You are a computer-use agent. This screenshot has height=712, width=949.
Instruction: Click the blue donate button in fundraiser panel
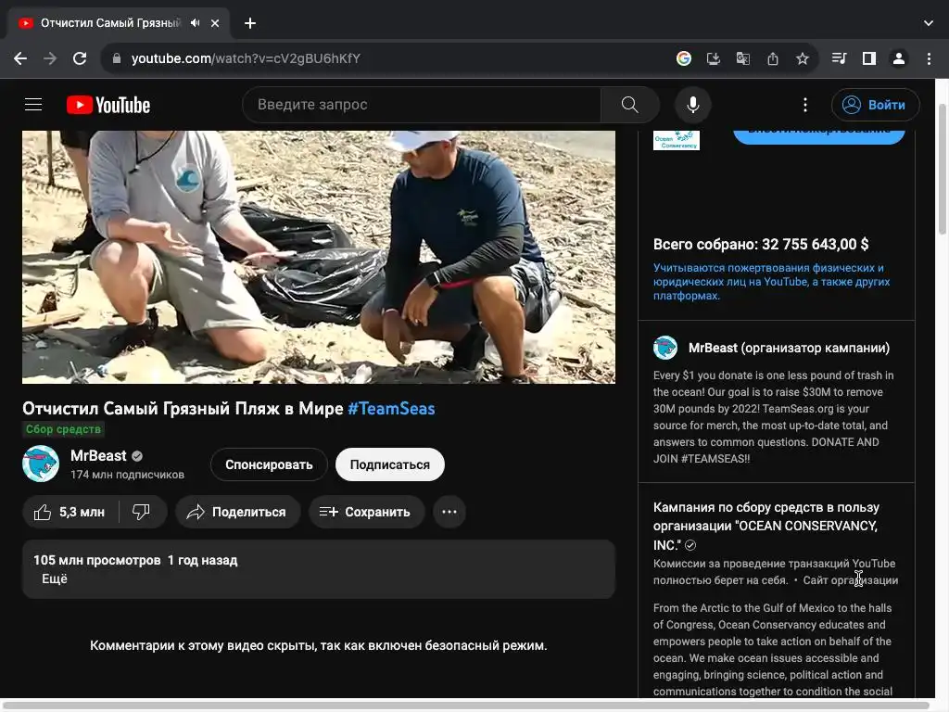click(x=819, y=137)
